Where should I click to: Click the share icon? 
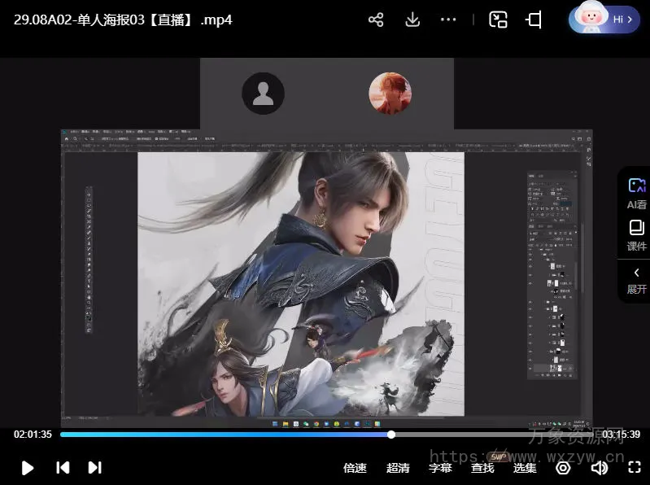click(376, 20)
